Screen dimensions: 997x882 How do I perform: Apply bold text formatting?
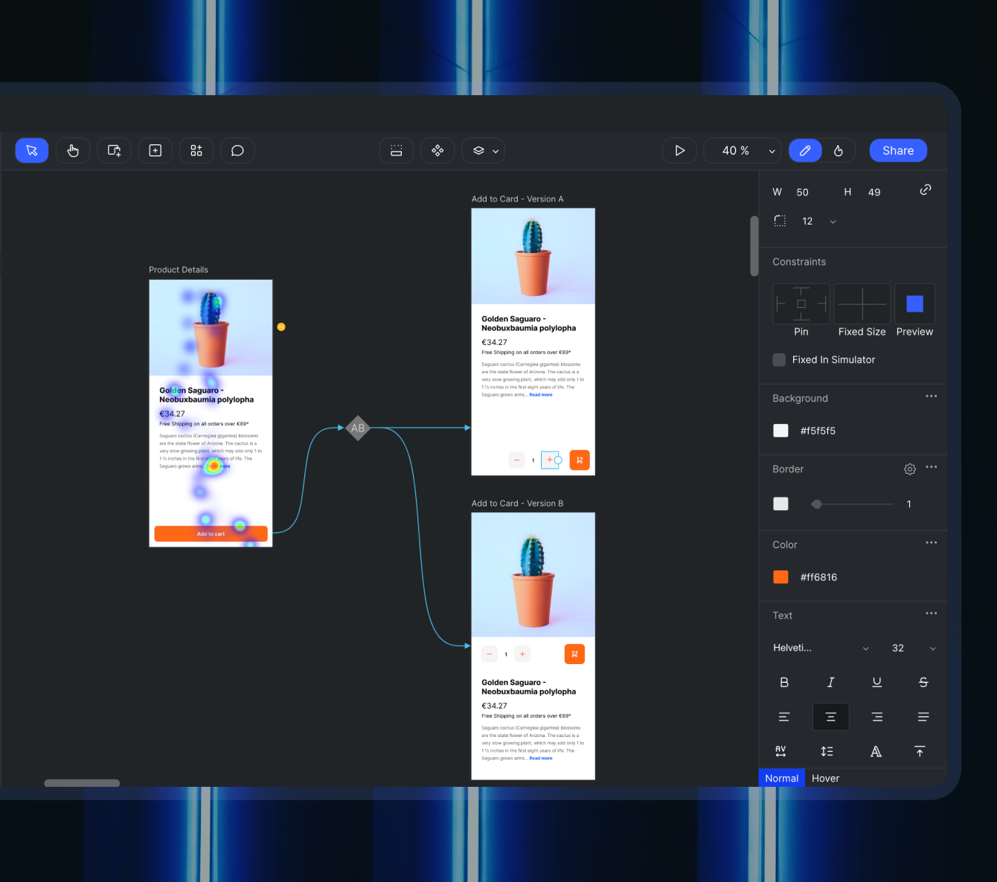pyautogui.click(x=784, y=682)
